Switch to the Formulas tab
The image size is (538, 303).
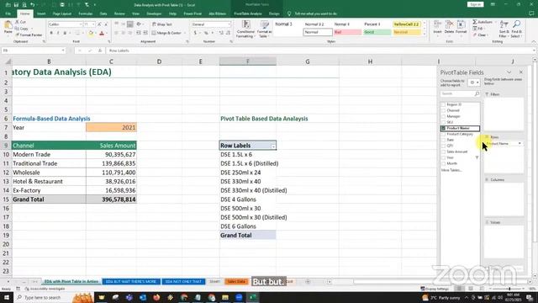86,13
